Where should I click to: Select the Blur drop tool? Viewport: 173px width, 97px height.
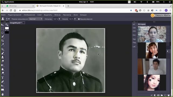coord(2,69)
